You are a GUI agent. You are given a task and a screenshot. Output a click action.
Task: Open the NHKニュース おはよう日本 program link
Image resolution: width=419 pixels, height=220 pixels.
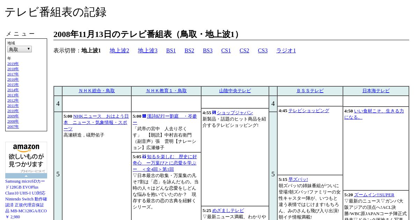[96, 122]
